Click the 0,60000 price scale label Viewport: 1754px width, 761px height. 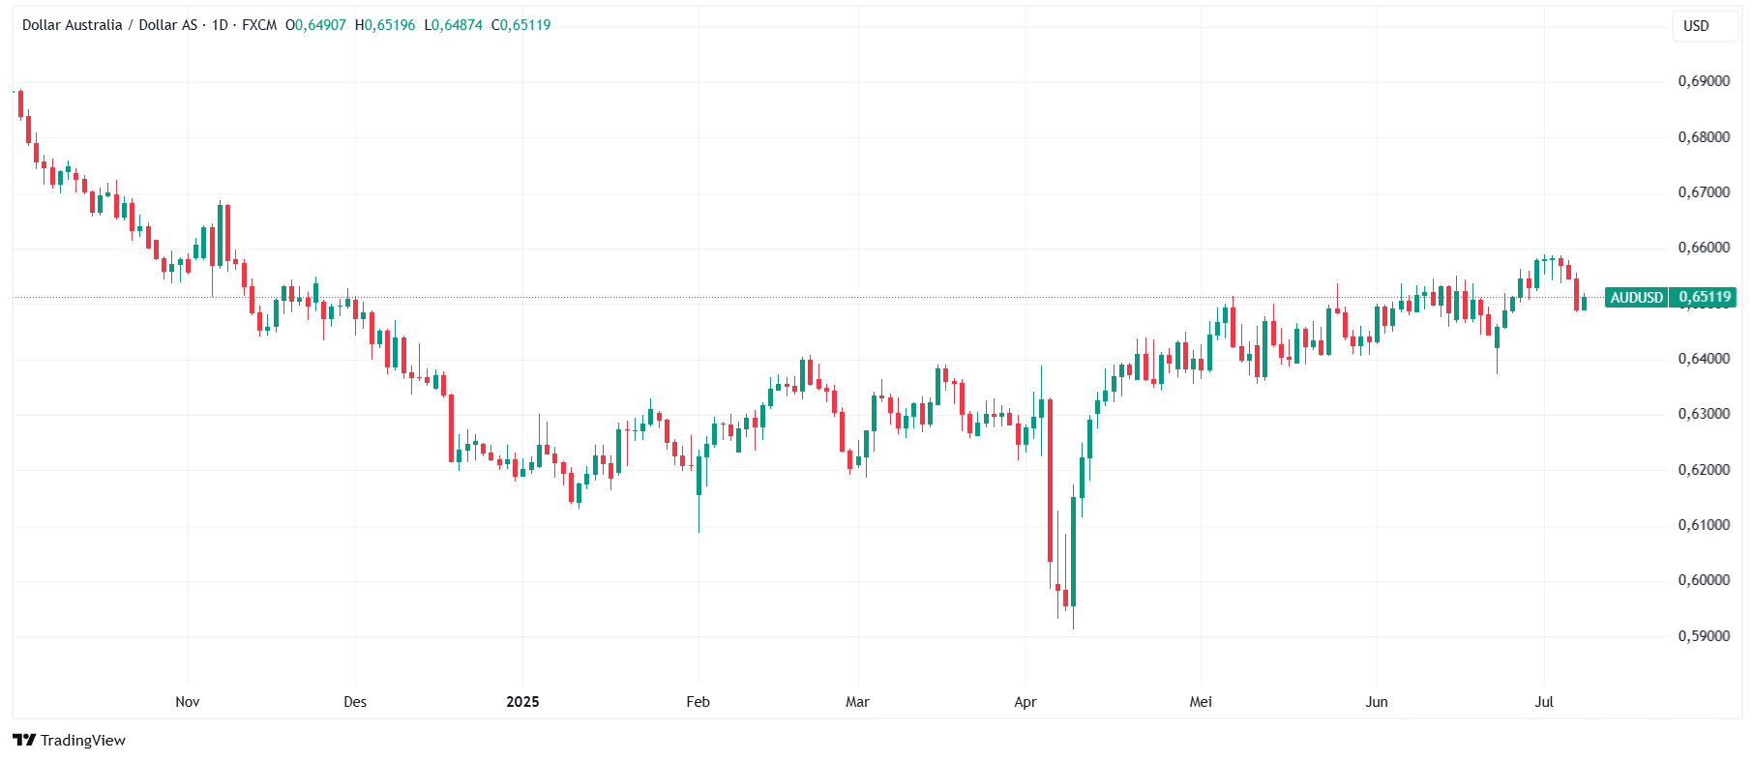click(1704, 580)
